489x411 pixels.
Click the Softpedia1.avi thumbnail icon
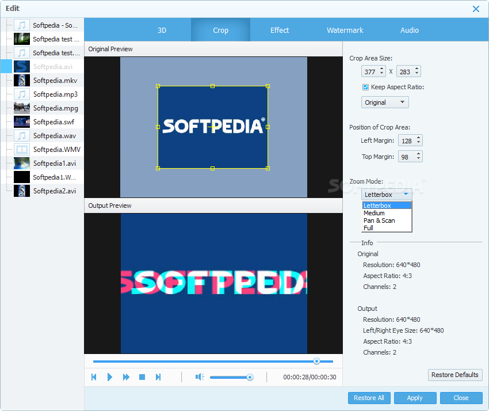click(22, 163)
